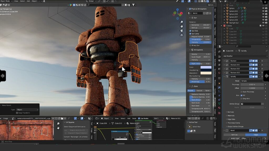The height and width of the screenshot is (151, 269).
Task: Open the World properties tab icon
Action: pyautogui.click(x=219, y=73)
